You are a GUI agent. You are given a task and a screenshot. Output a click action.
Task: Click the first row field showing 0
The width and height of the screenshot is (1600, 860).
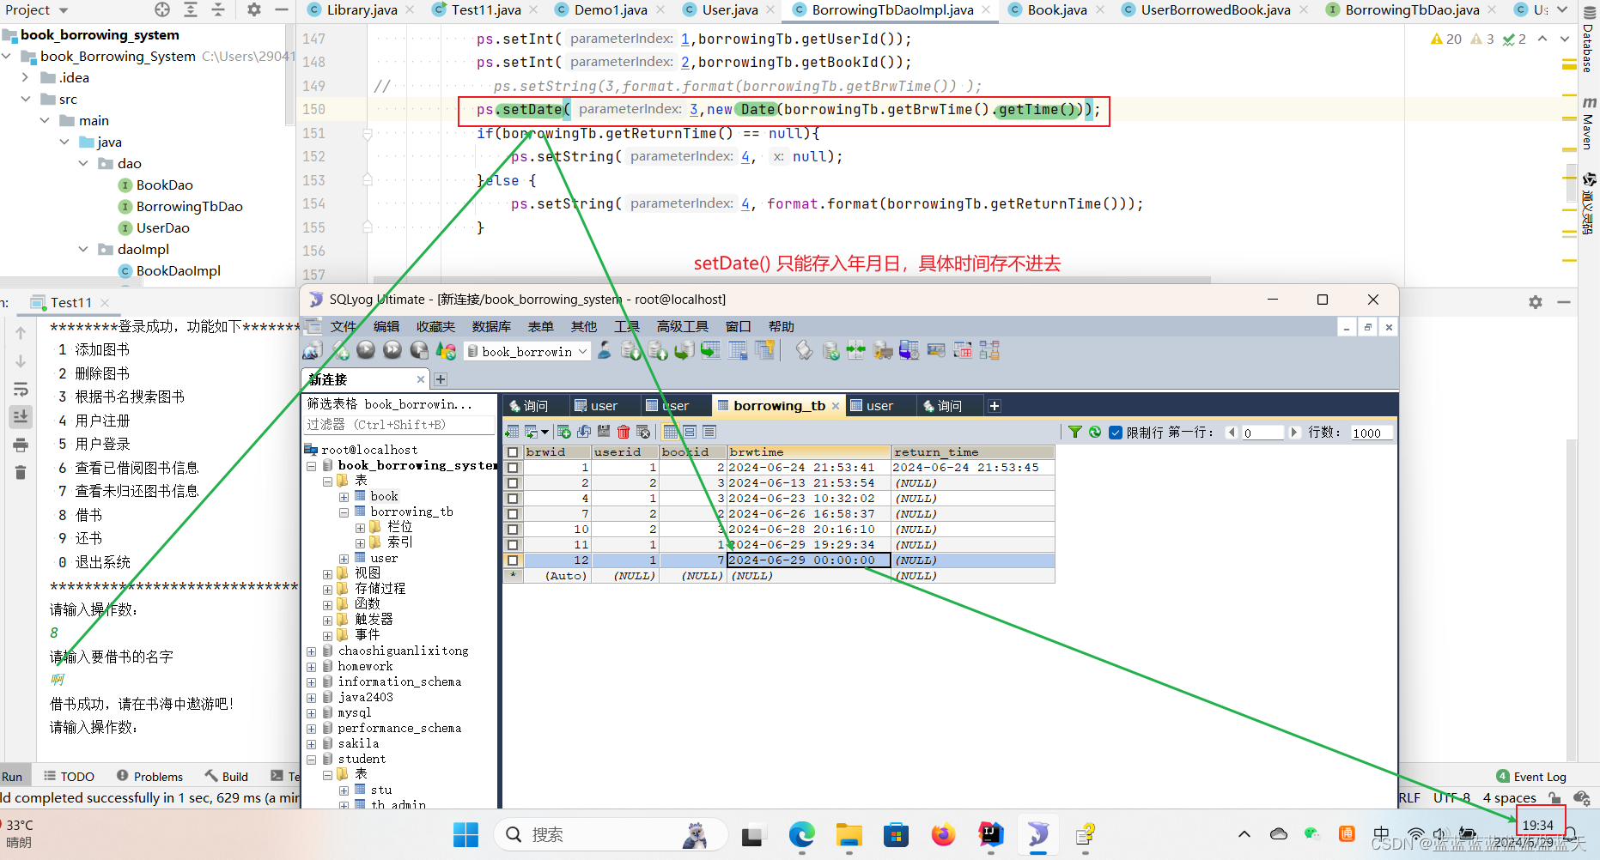click(x=1262, y=433)
